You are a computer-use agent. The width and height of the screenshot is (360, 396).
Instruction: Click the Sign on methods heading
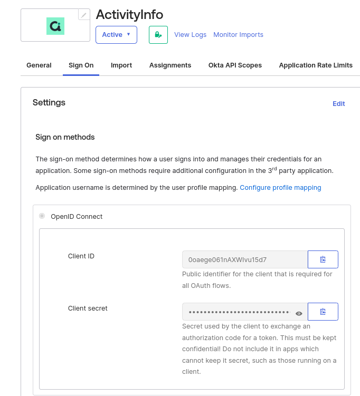tap(65, 137)
